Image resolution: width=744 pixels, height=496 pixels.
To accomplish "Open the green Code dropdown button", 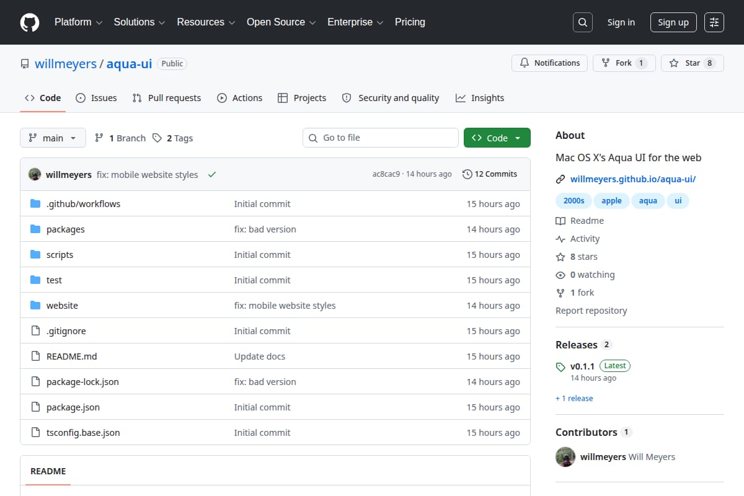I will coord(497,138).
